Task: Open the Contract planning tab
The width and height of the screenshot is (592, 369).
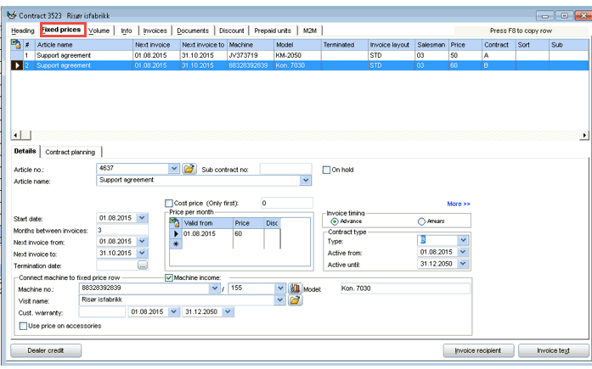Action: [x=70, y=152]
